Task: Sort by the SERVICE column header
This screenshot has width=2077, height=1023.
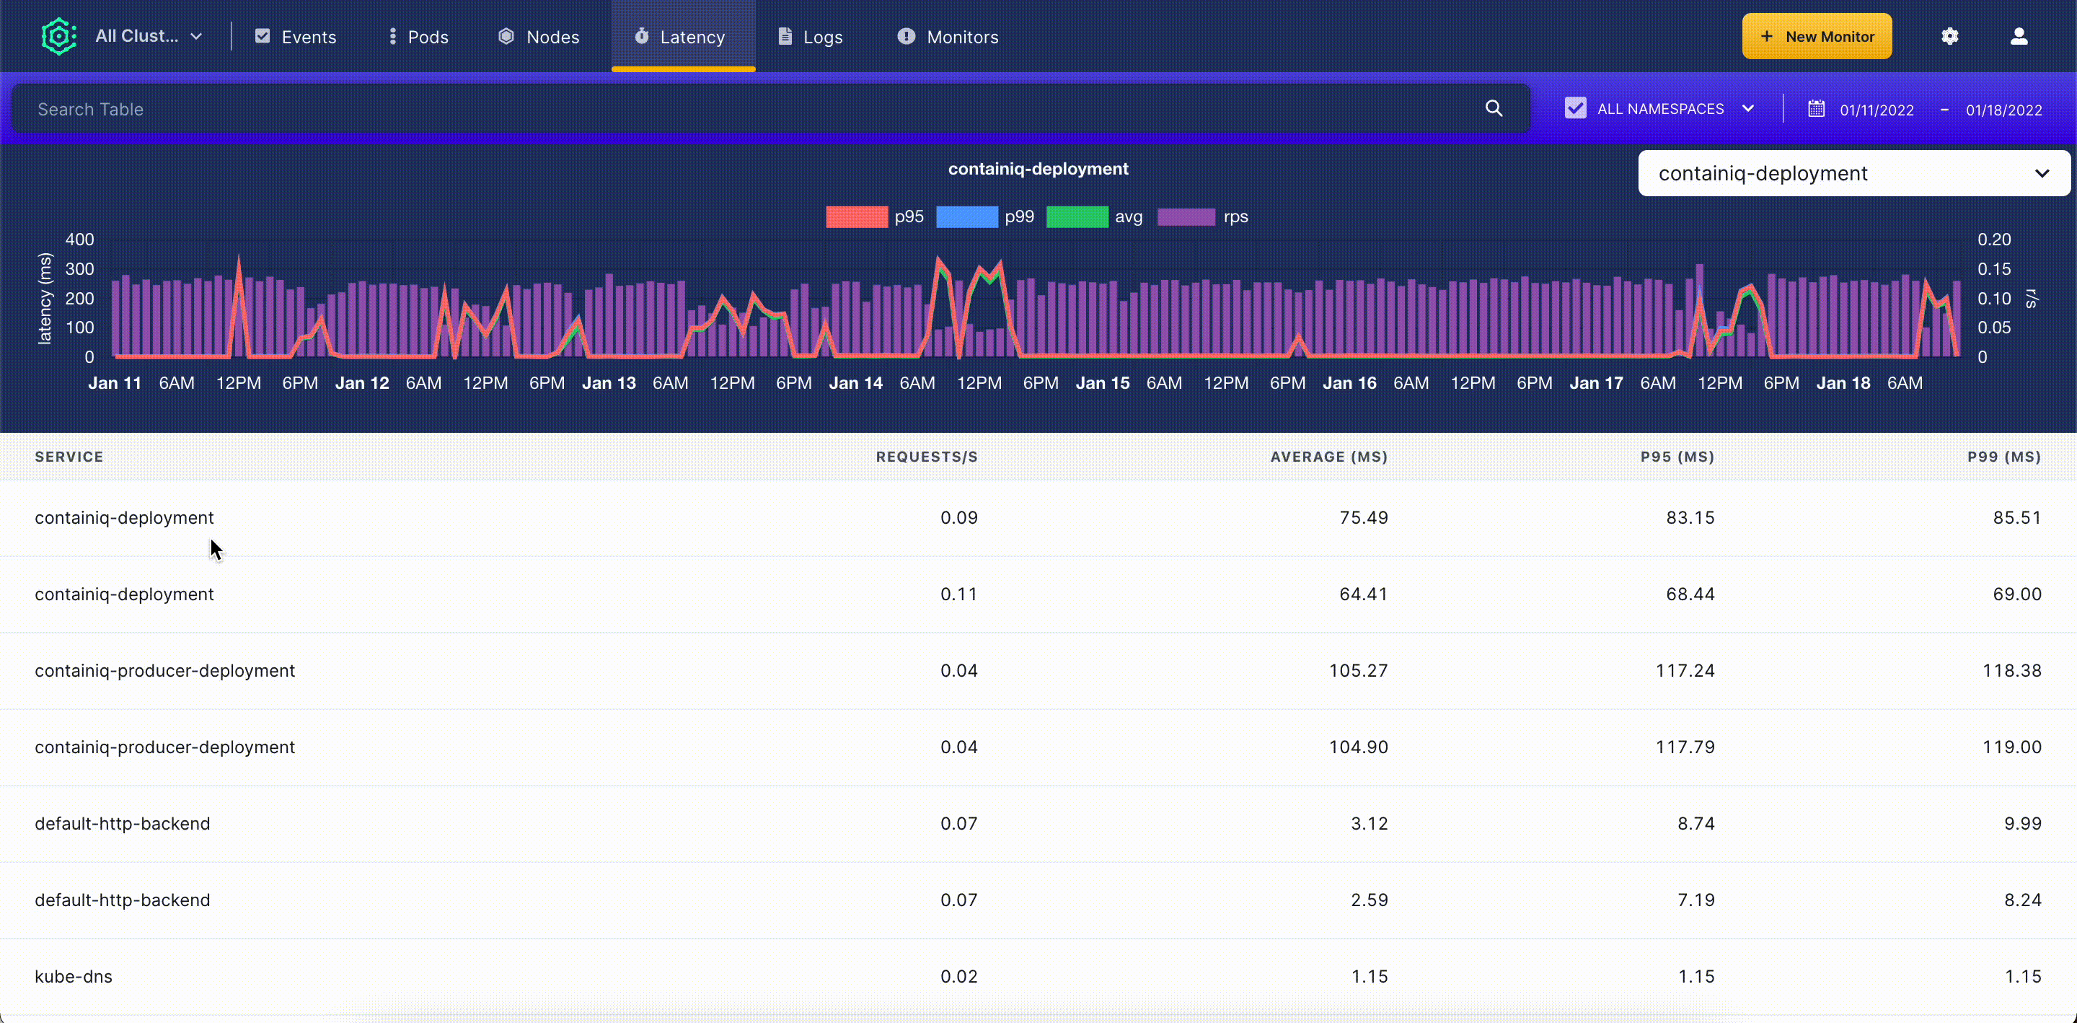Action: [69, 457]
